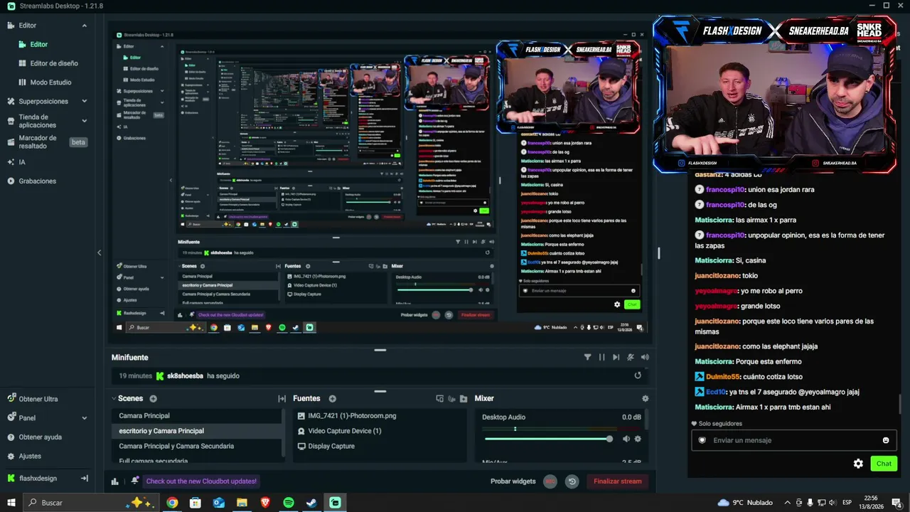Adjust the Desktop Audio volume slider
Image resolution: width=910 pixels, height=512 pixels.
pyautogui.click(x=547, y=439)
